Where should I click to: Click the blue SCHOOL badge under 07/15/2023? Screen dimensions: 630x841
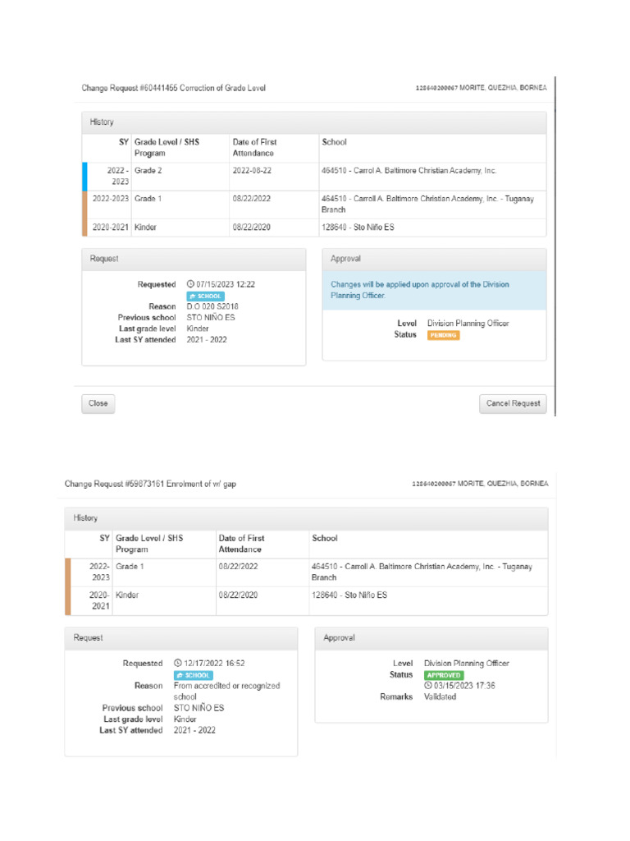pos(205,296)
